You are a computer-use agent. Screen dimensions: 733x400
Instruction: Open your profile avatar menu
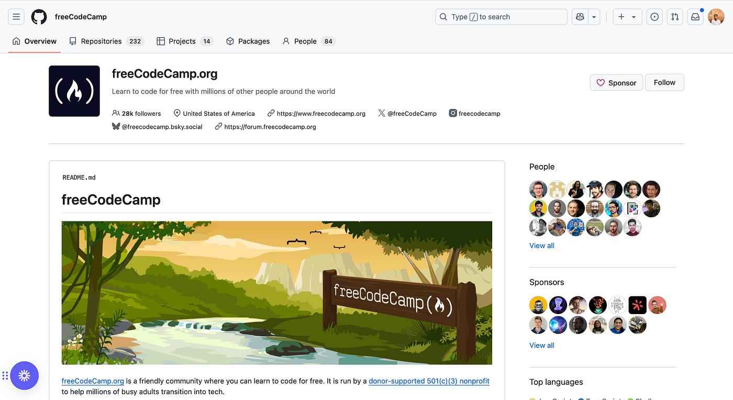point(715,16)
